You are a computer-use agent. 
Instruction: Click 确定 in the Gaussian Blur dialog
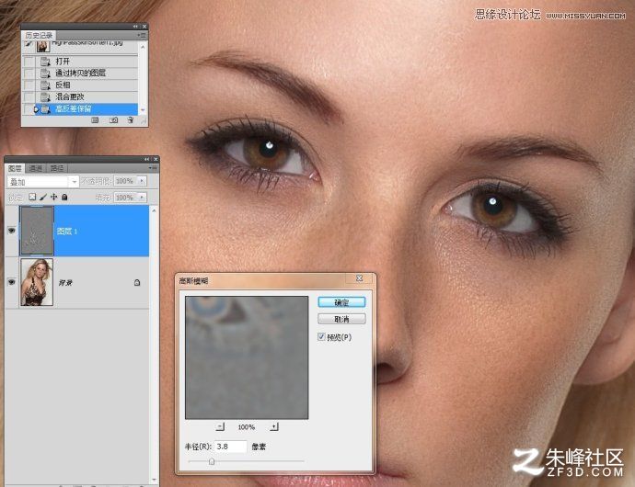[341, 302]
